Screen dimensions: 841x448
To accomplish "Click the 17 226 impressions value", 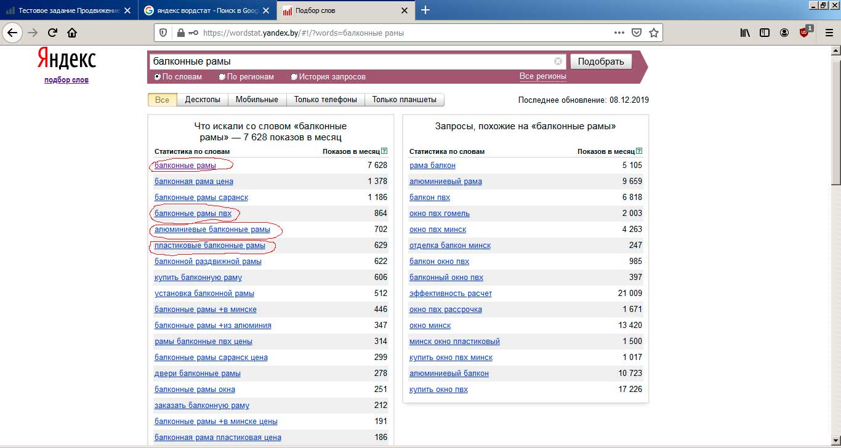I will pyautogui.click(x=630, y=390).
